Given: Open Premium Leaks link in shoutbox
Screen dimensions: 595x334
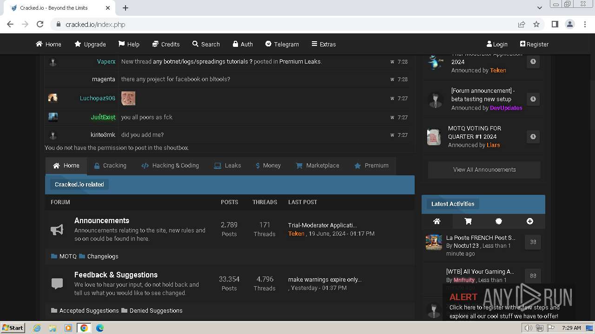Looking at the screenshot, I should click(300, 61).
